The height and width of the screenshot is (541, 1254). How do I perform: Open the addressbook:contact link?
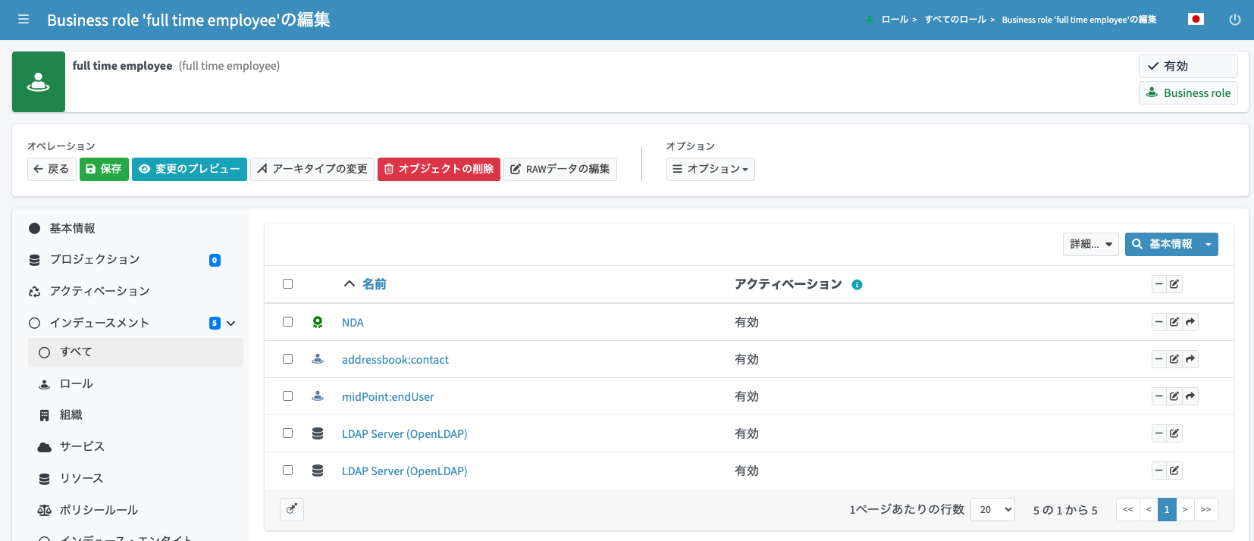(x=395, y=359)
